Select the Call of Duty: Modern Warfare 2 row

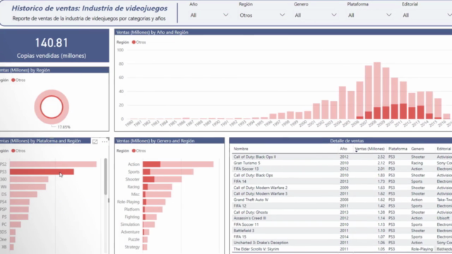click(342, 188)
